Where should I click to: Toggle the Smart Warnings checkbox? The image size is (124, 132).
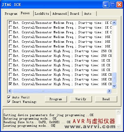click(9, 102)
